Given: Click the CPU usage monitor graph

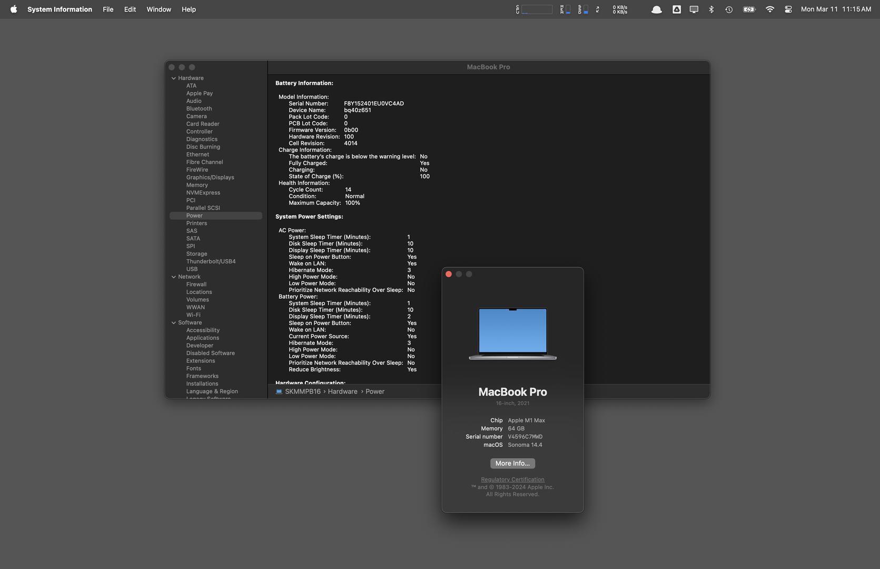Looking at the screenshot, I should (536, 9).
